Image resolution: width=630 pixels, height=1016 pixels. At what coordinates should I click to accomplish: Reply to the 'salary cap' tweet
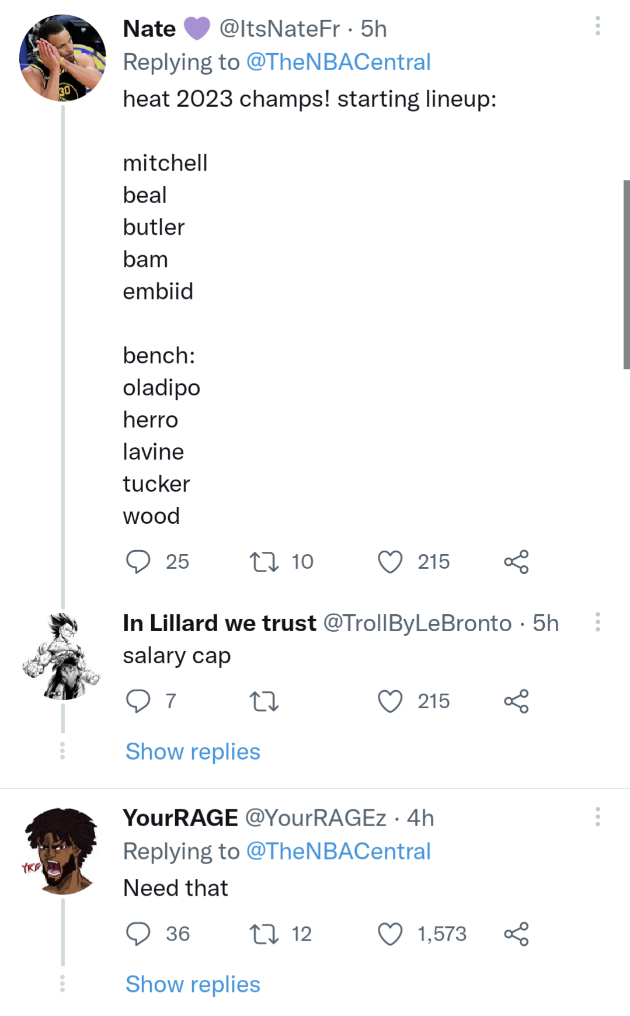[138, 701]
